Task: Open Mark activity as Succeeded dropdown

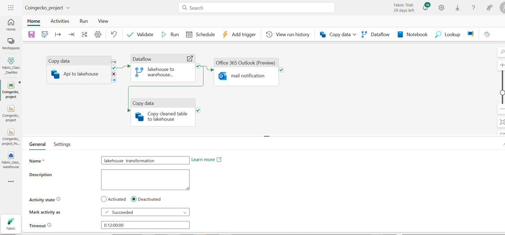Action: [x=145, y=212]
